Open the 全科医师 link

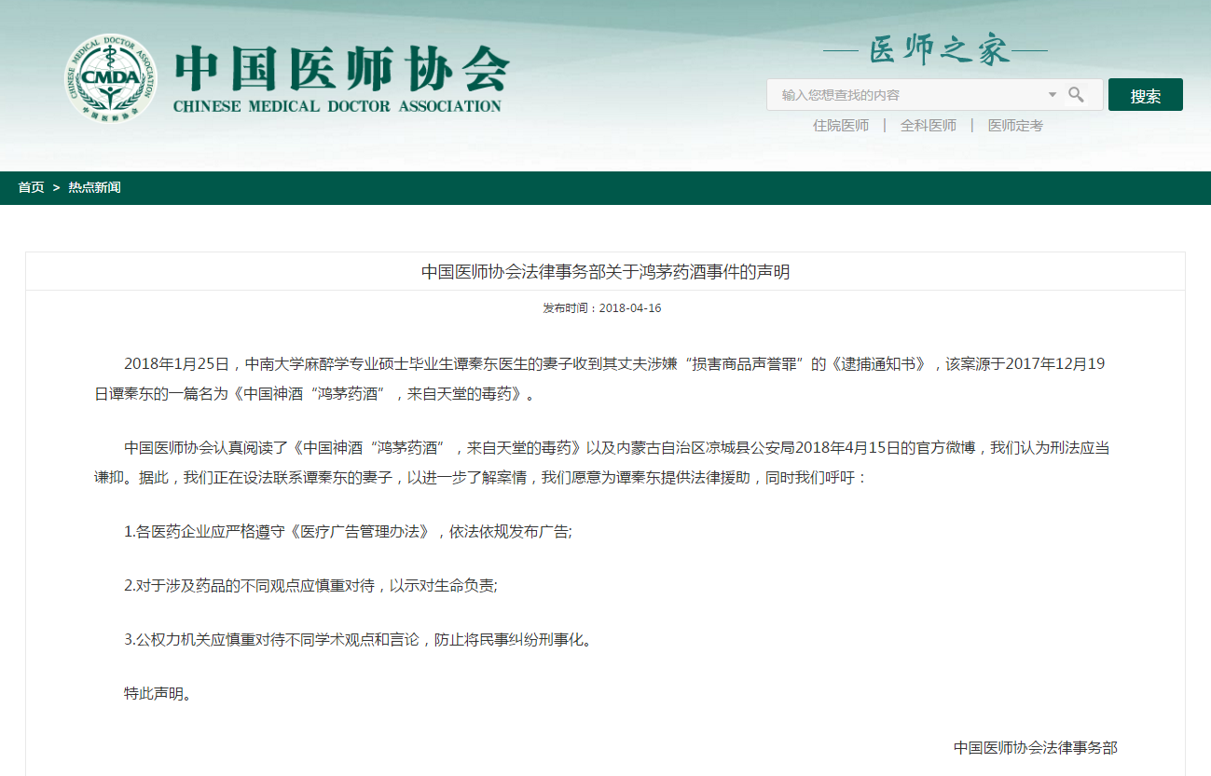pos(929,125)
